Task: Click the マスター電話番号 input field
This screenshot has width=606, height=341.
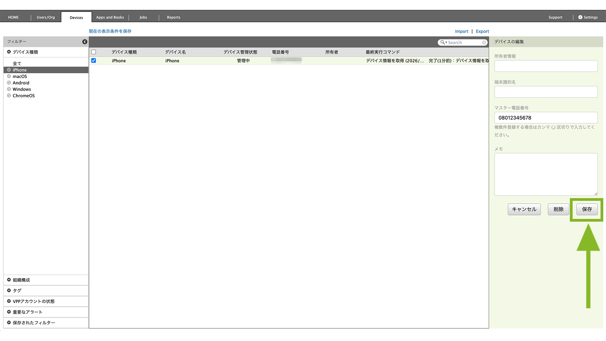Action: [546, 118]
